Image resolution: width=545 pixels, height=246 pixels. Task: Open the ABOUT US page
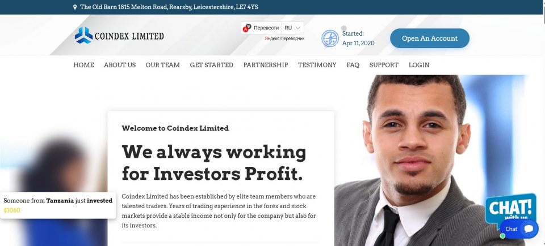tap(120, 65)
